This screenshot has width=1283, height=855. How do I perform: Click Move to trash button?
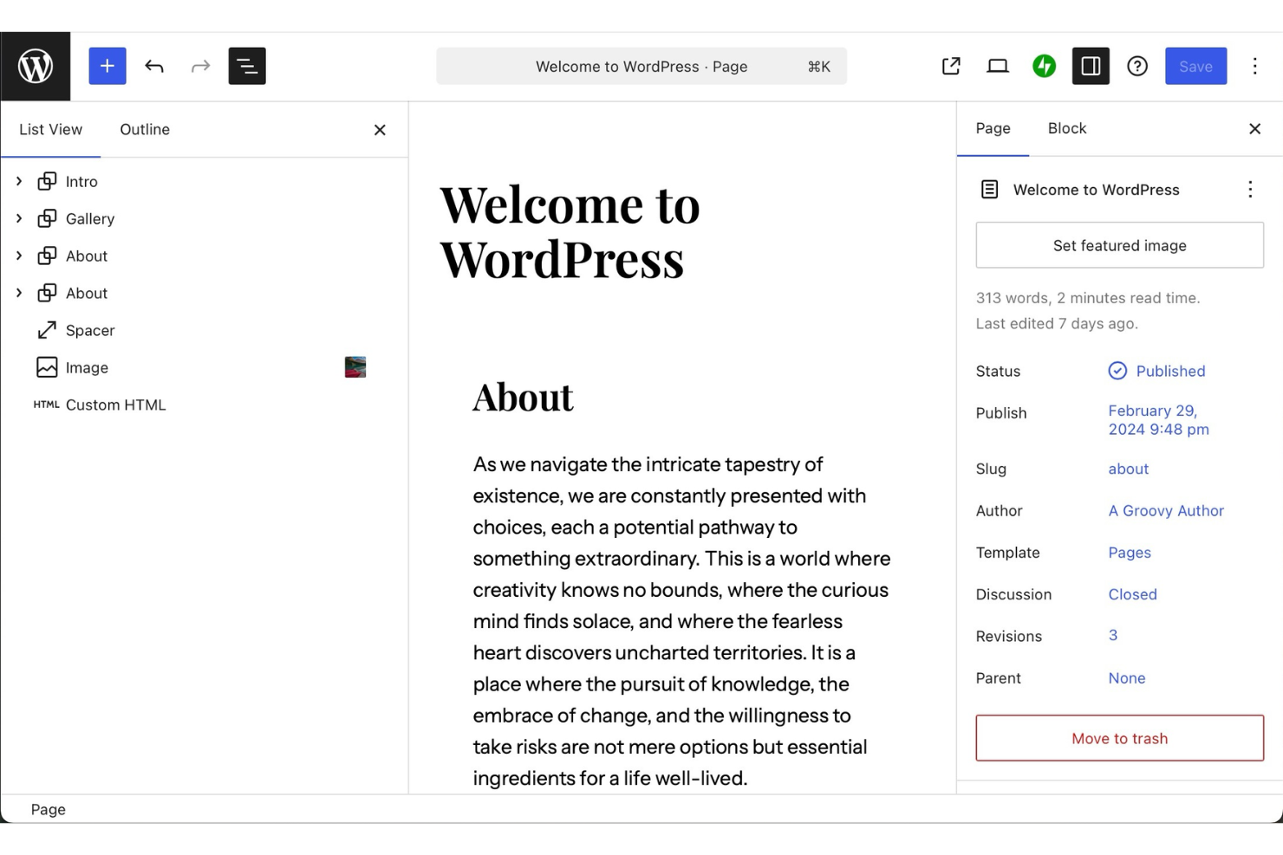pyautogui.click(x=1120, y=738)
